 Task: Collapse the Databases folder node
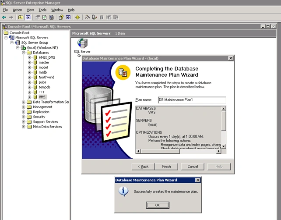pos(24,53)
